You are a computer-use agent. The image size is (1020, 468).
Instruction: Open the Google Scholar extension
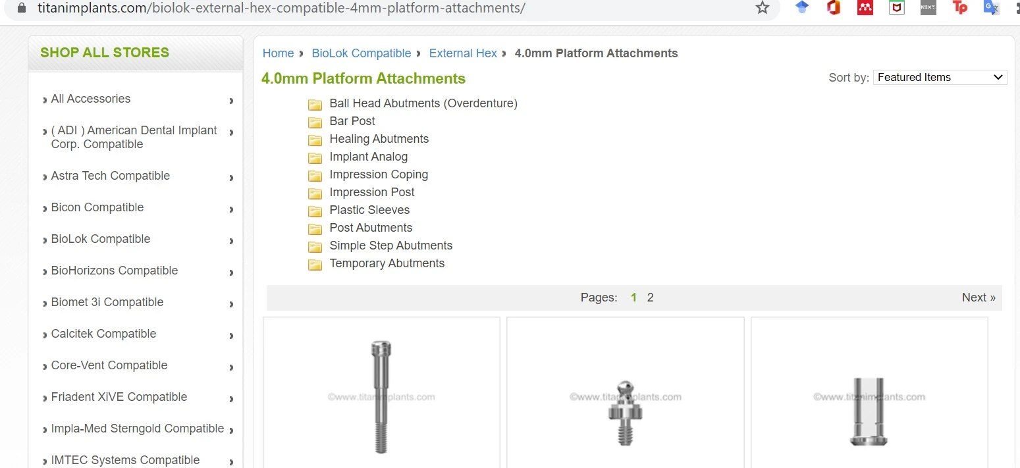coord(802,8)
